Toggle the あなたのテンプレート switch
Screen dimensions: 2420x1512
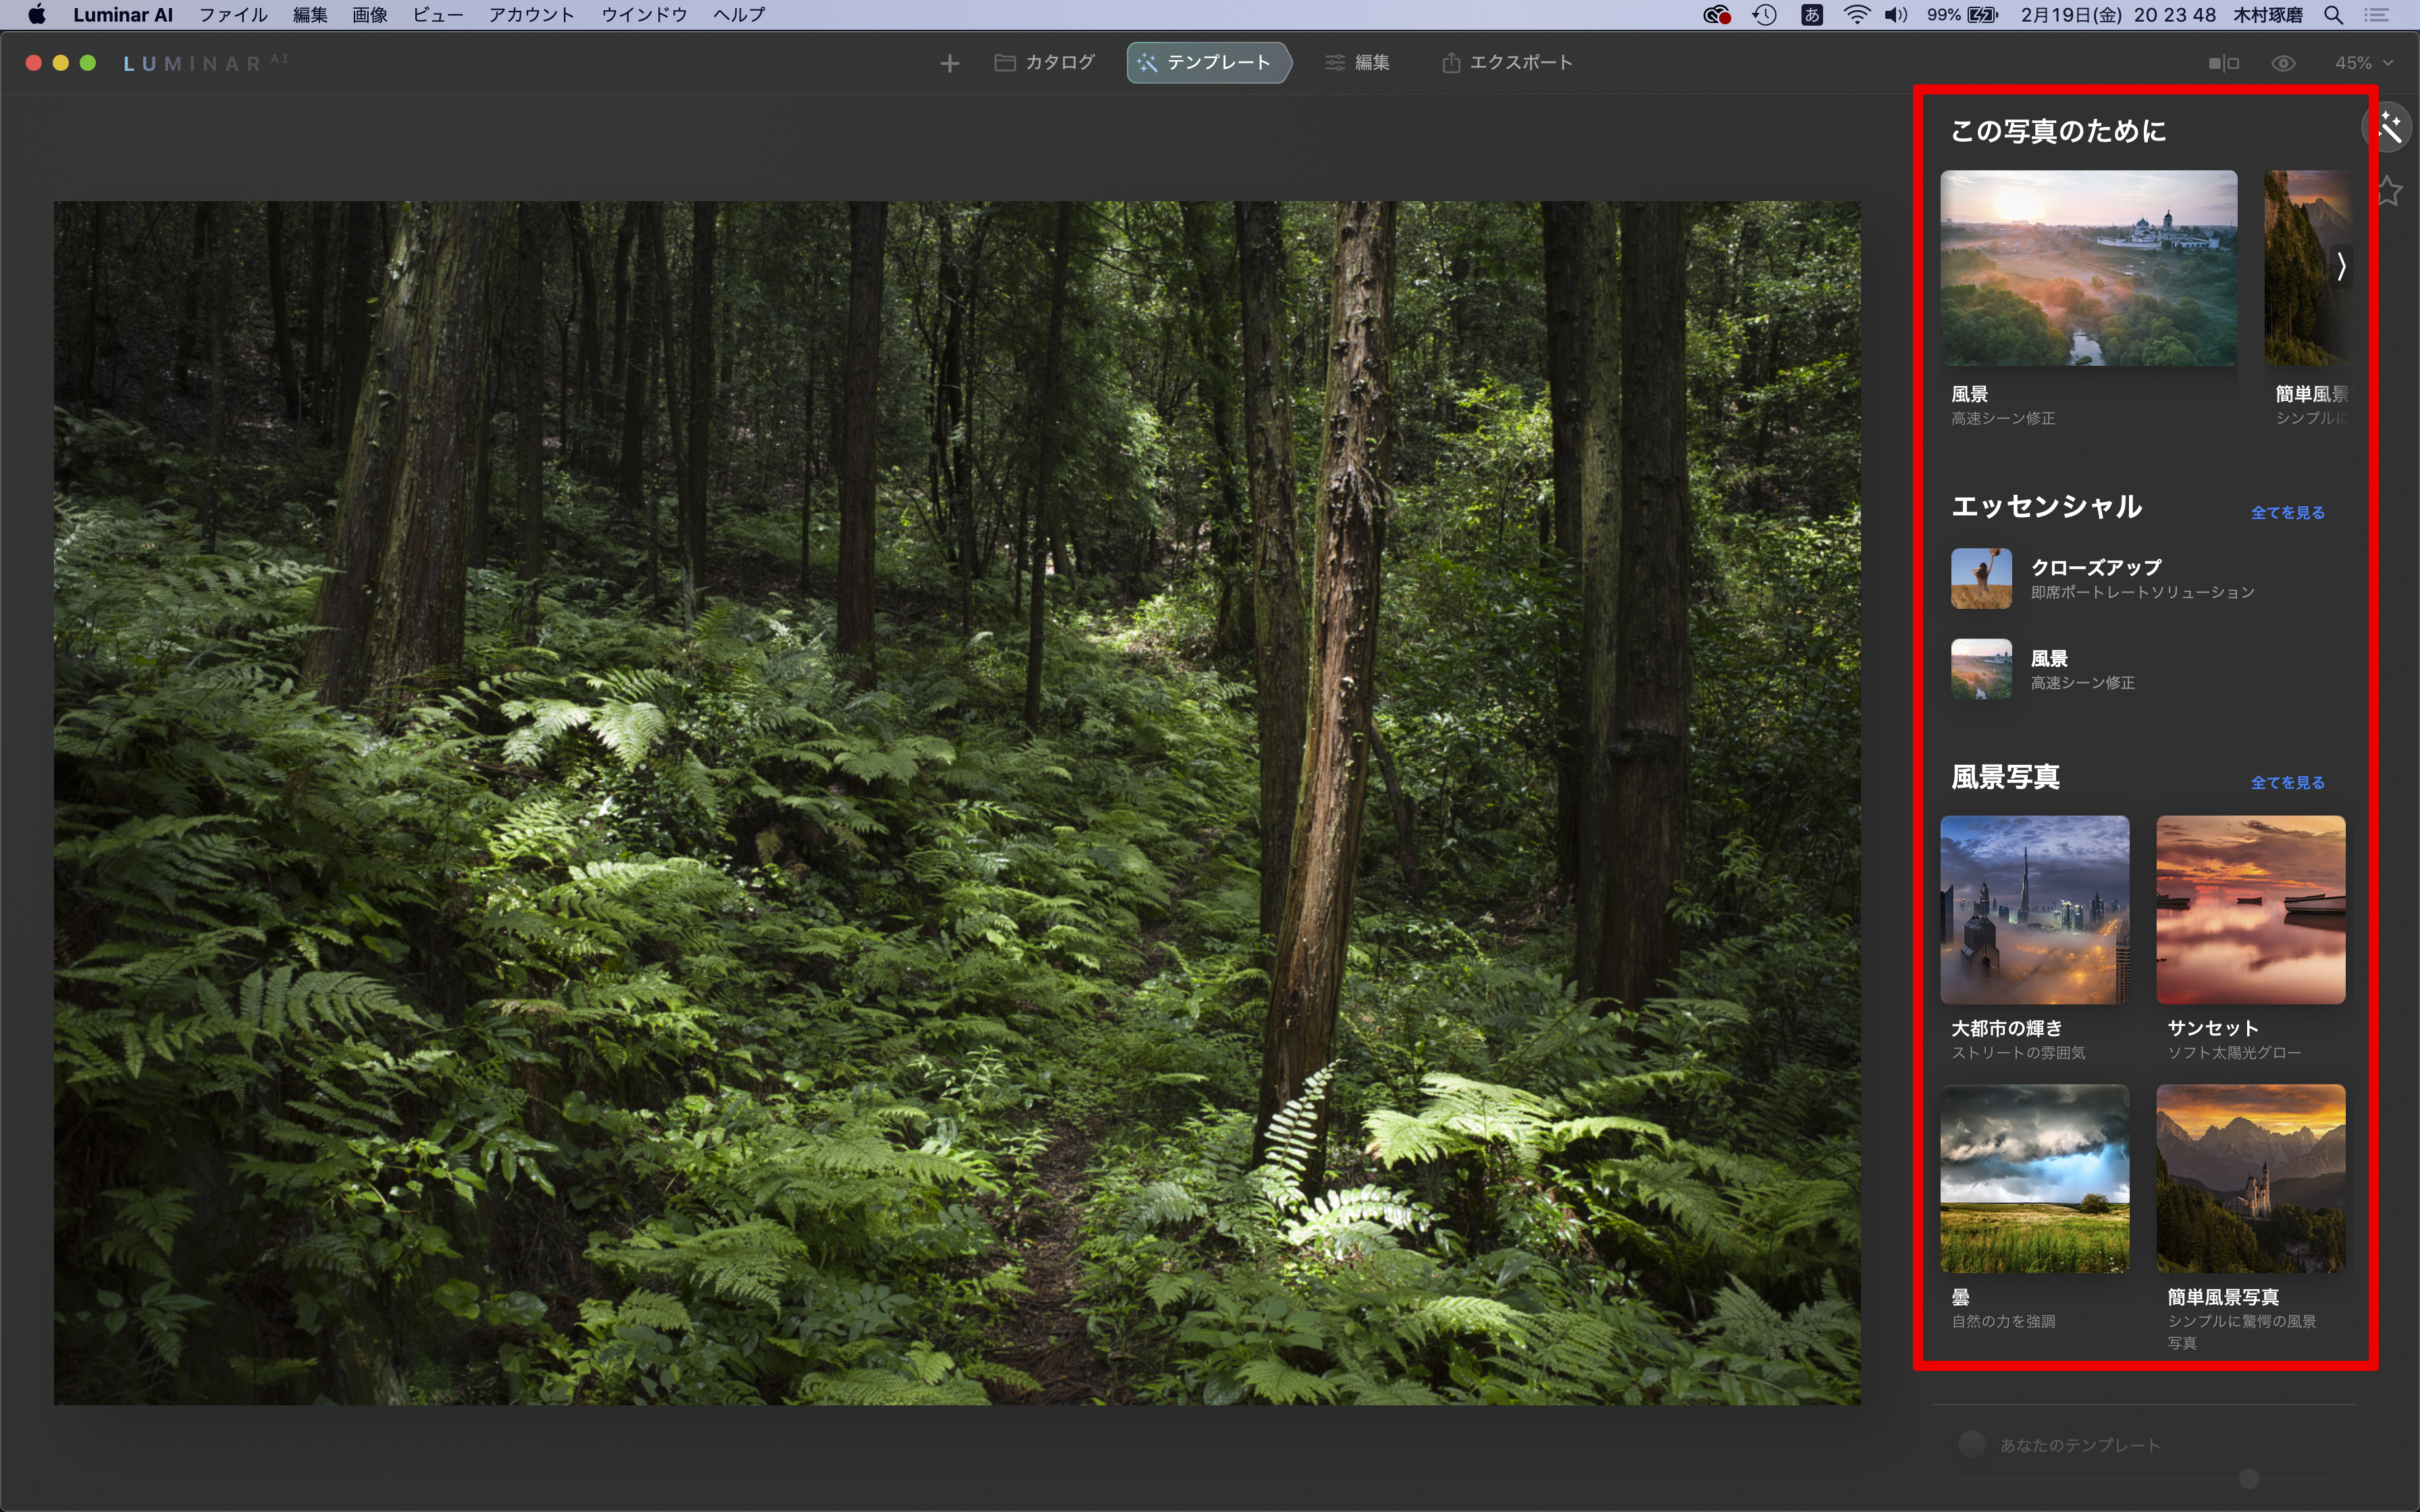pyautogui.click(x=1971, y=1444)
